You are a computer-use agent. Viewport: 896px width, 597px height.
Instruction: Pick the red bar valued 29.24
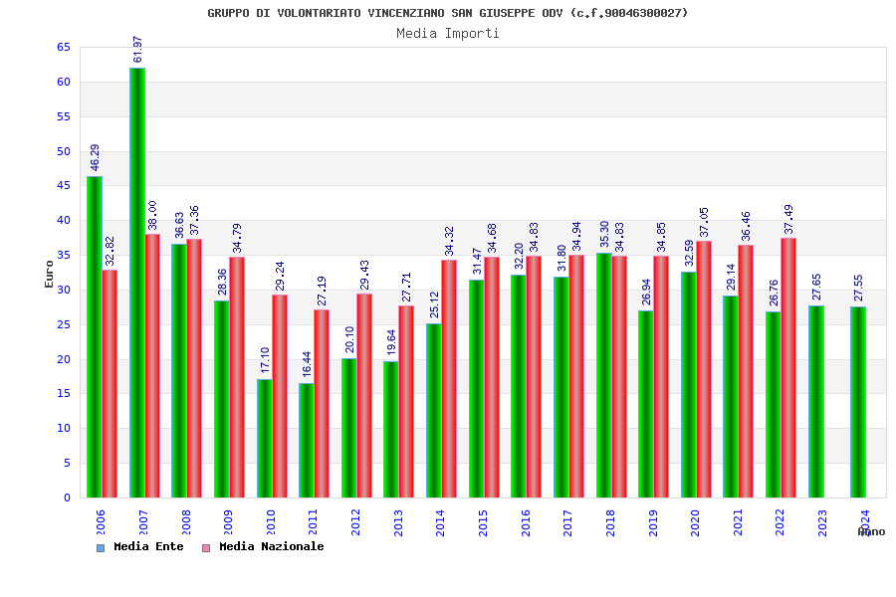pyautogui.click(x=280, y=396)
